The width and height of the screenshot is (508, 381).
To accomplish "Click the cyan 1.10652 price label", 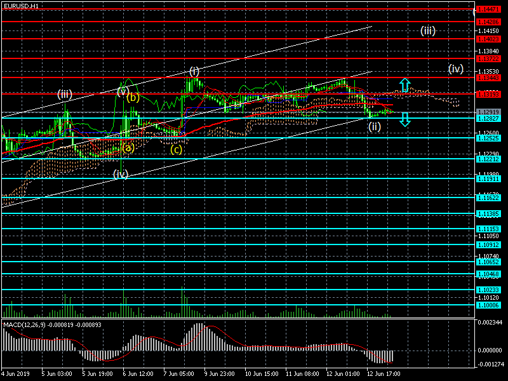I will 488,262.
